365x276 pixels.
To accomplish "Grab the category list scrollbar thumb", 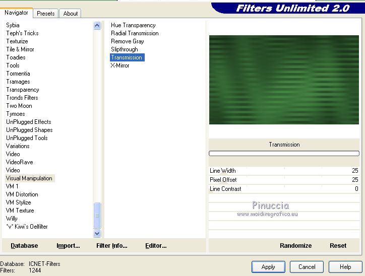I will coord(97,216).
